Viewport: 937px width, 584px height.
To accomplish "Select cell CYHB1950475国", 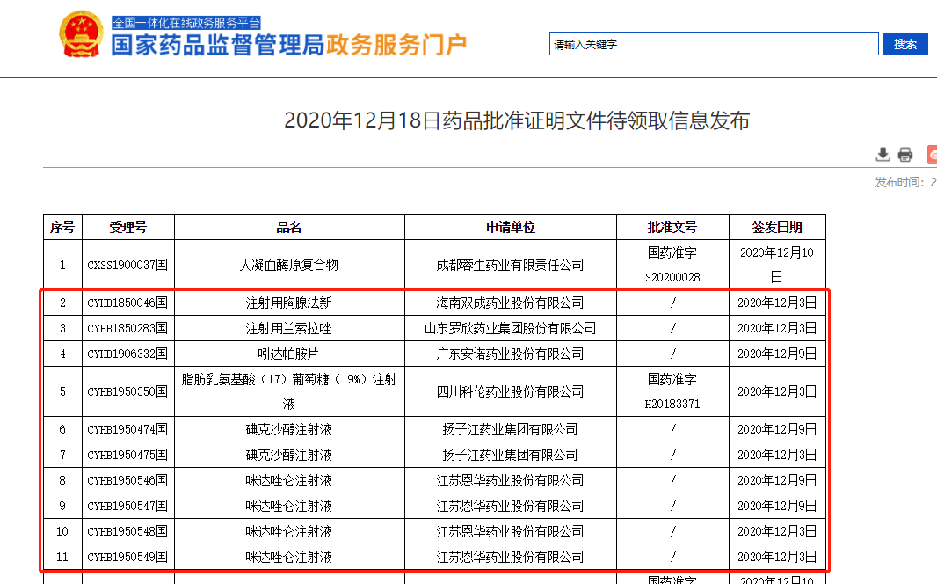I will click(127, 455).
